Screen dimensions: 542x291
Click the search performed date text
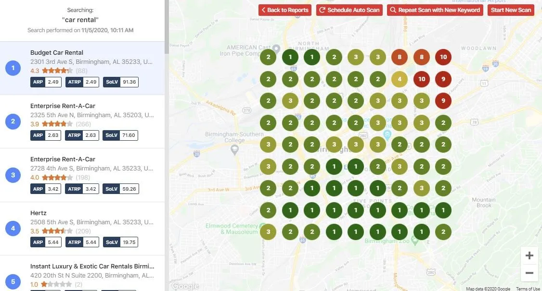(80, 30)
